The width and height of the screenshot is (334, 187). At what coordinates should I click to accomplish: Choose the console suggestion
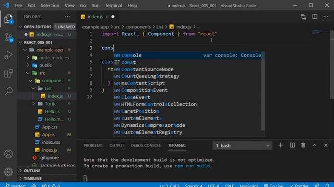pos(188,56)
